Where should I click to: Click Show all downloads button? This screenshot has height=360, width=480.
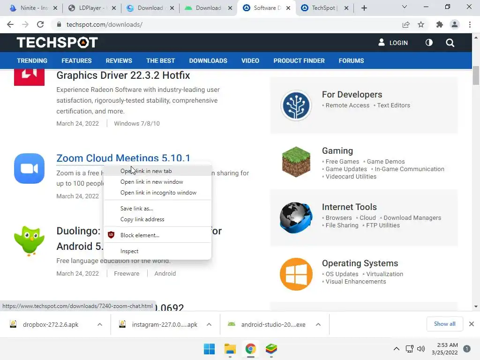click(x=444, y=324)
